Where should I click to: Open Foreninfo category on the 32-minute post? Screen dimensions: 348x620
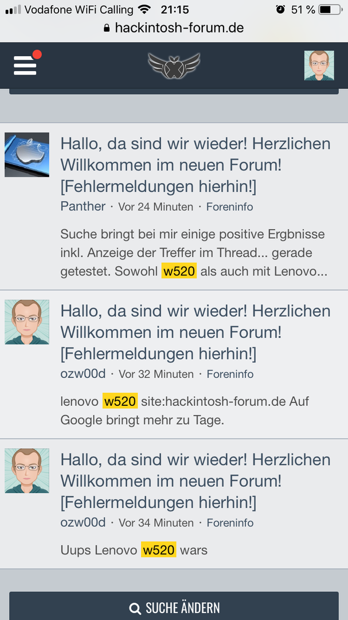[x=229, y=374]
